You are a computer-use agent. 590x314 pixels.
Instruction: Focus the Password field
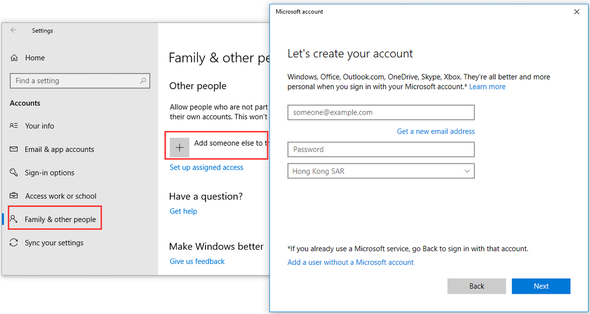381,150
